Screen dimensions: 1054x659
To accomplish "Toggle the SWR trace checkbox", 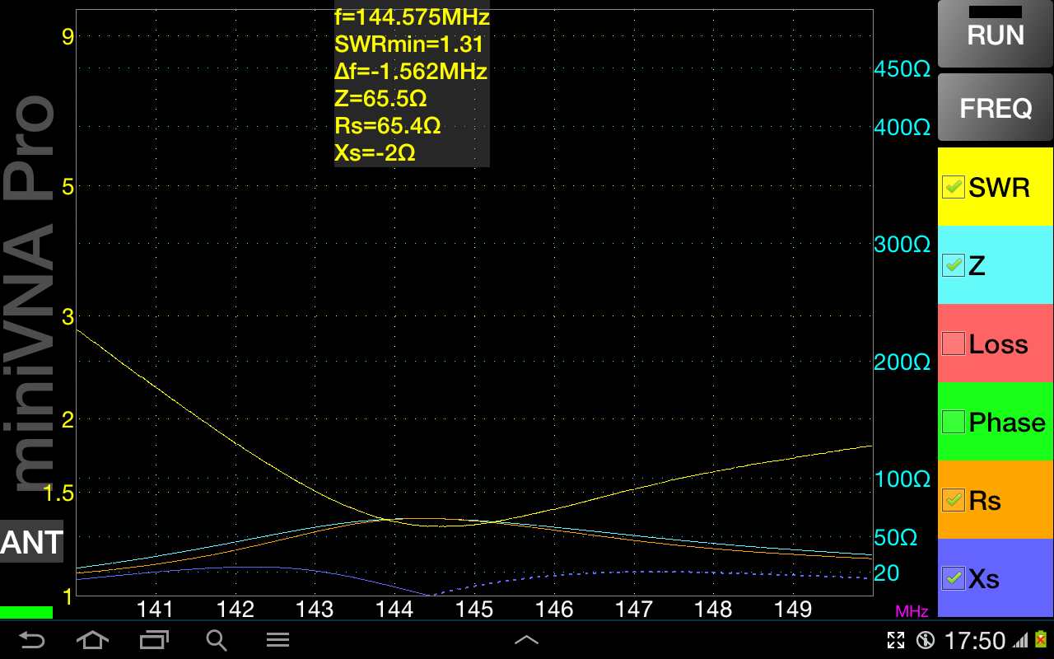I will coord(954,187).
